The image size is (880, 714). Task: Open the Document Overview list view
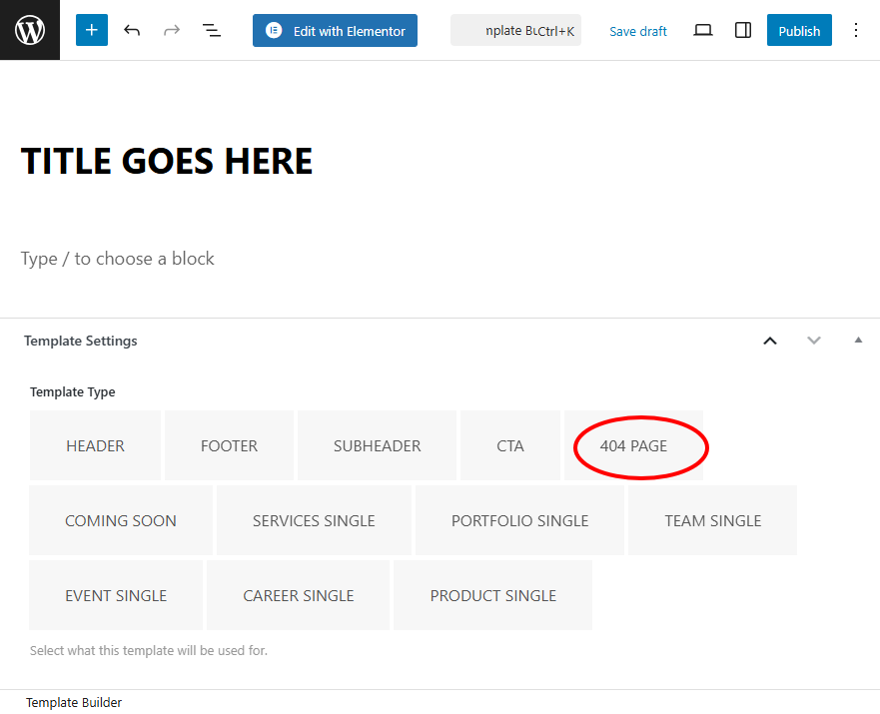(x=212, y=30)
